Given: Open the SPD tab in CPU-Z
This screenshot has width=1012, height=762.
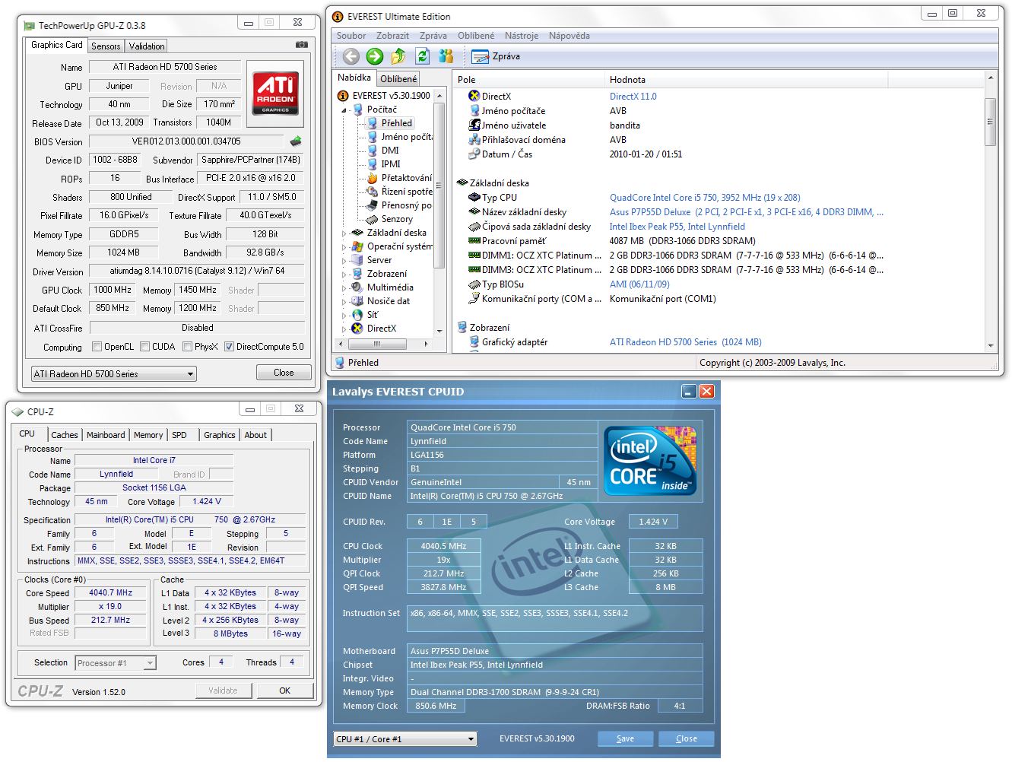Looking at the screenshot, I should 179,435.
